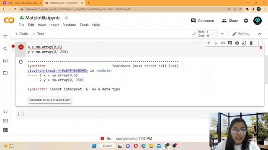
Task: Open the weather widget on taskbar
Action: (x=9, y=146)
